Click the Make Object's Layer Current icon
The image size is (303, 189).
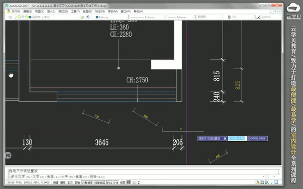tap(83, 17)
